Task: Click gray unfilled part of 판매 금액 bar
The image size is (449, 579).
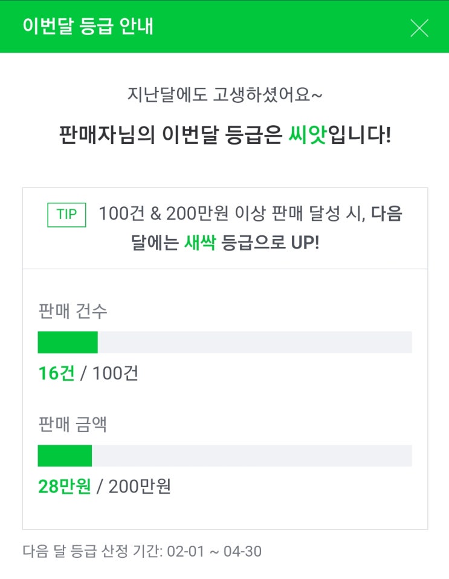Action: (x=251, y=456)
